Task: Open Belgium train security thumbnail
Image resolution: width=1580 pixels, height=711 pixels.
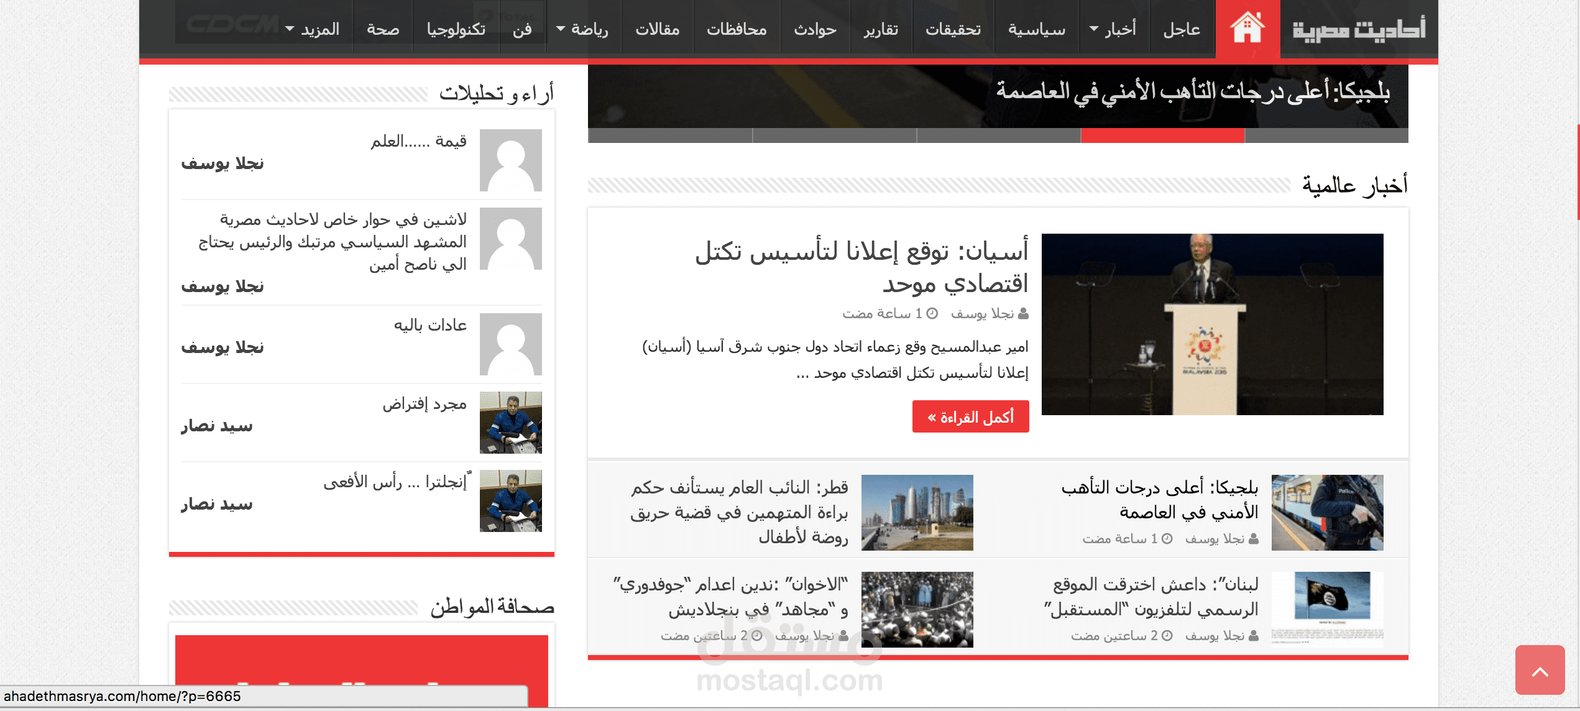Action: (1327, 513)
